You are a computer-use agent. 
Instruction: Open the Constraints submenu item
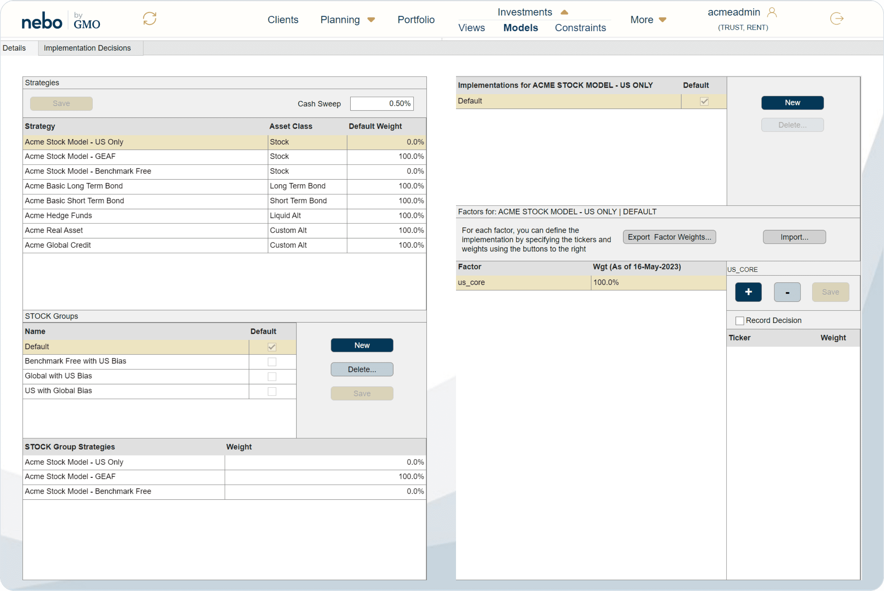tap(580, 28)
